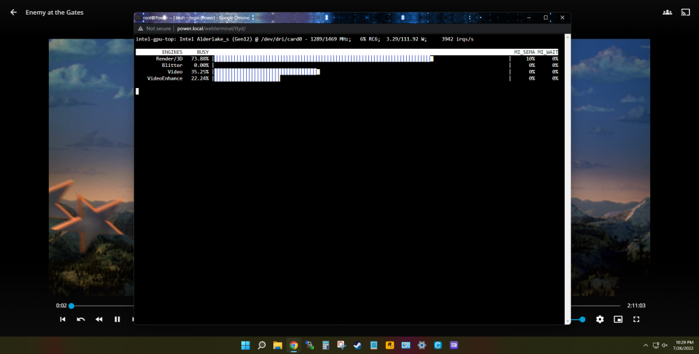This screenshot has width=699, height=354.
Task: Click the replay/rewind back arrow icon
Action: coord(80,319)
